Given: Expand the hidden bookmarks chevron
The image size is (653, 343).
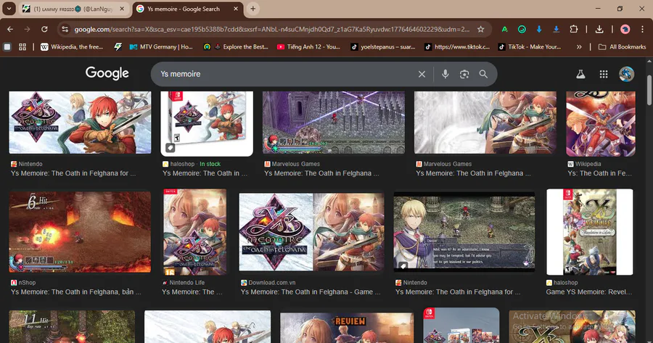Looking at the screenshot, I should click(x=579, y=47).
